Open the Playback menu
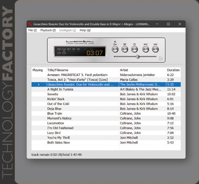 [x=48, y=30]
